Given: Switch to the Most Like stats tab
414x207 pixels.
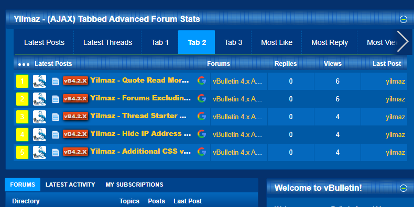Looking at the screenshot, I should pos(277,42).
